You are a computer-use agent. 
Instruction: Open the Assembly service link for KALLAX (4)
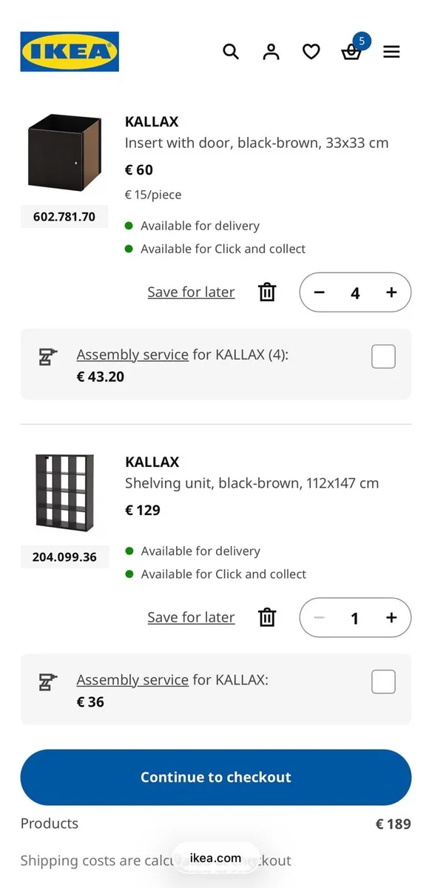pyautogui.click(x=132, y=354)
